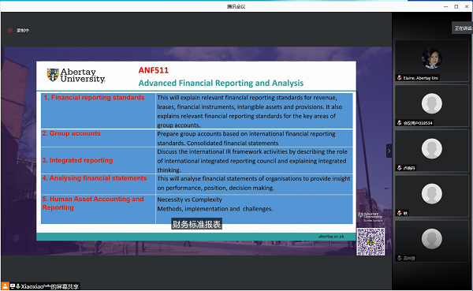The image size is (473, 291).
Task: Click the abertay.ac.uk link on the slide
Action: pyautogui.click(x=331, y=237)
